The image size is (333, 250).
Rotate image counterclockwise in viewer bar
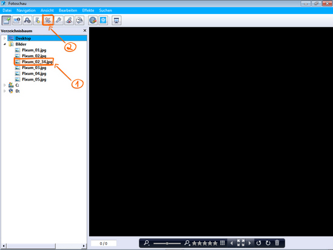[259, 243]
